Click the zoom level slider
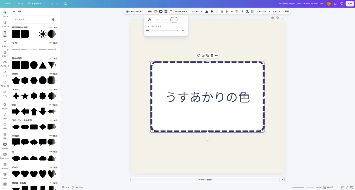 point(303,187)
